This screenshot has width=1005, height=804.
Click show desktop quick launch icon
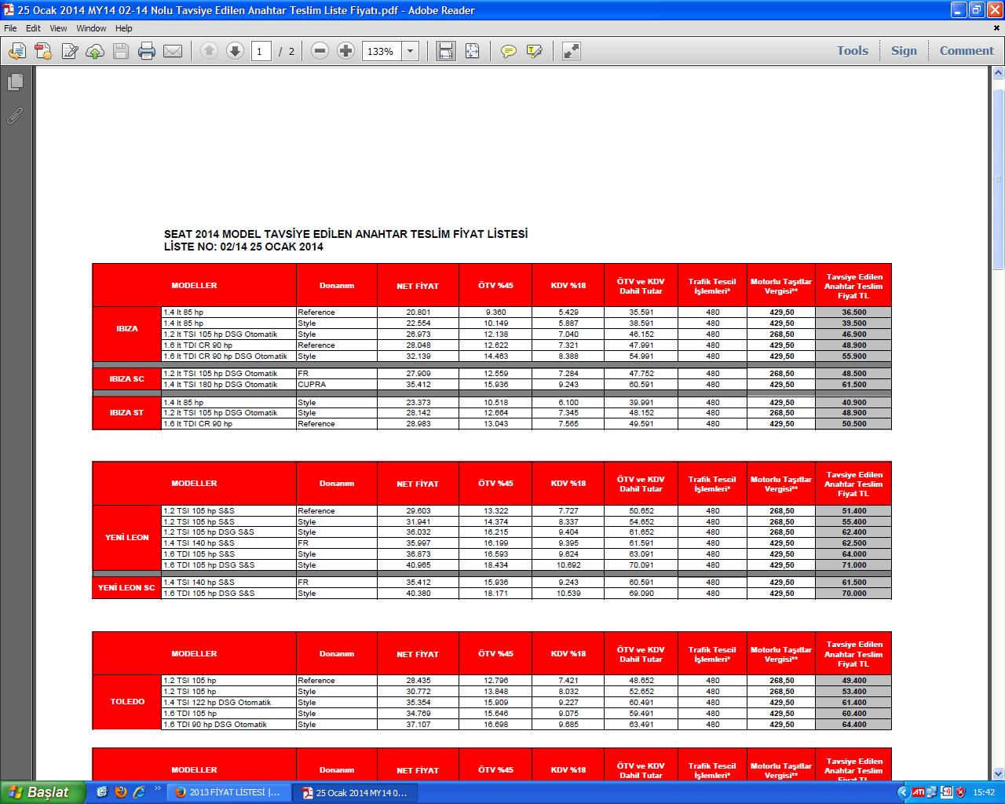click(102, 791)
